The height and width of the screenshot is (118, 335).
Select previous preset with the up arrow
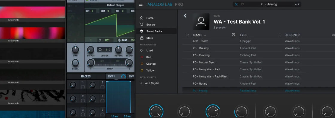296,4
